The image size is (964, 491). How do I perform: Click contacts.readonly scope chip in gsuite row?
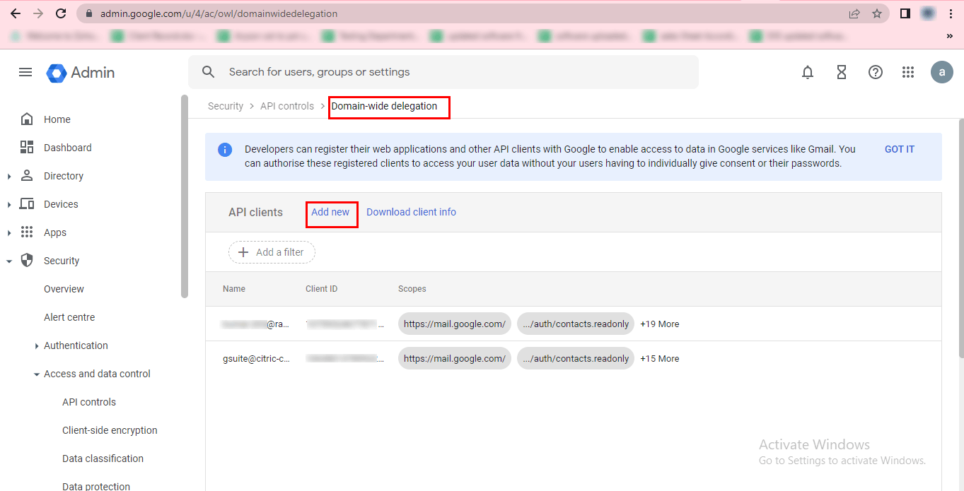(x=576, y=358)
